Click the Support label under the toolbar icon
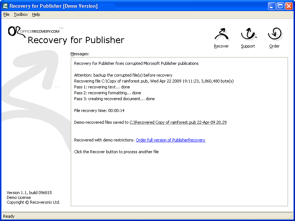 (x=248, y=46)
